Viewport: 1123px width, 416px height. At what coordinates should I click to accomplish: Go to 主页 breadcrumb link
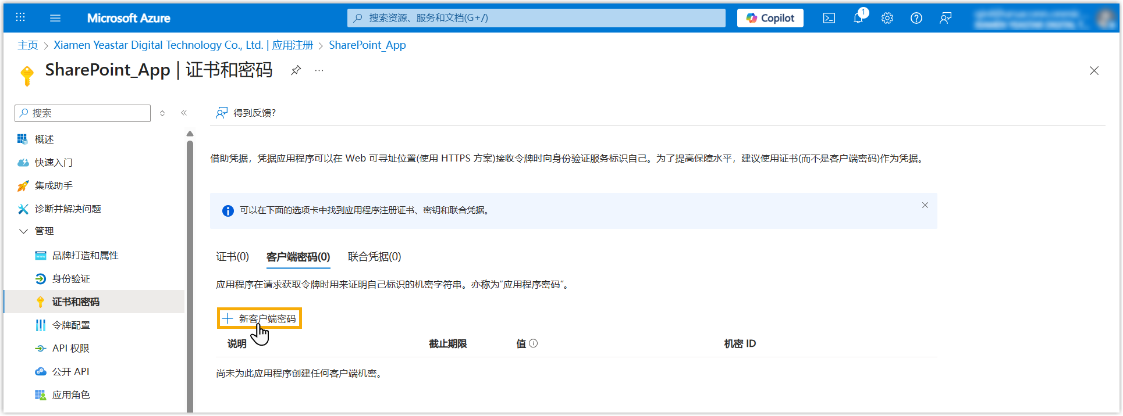[x=27, y=45]
